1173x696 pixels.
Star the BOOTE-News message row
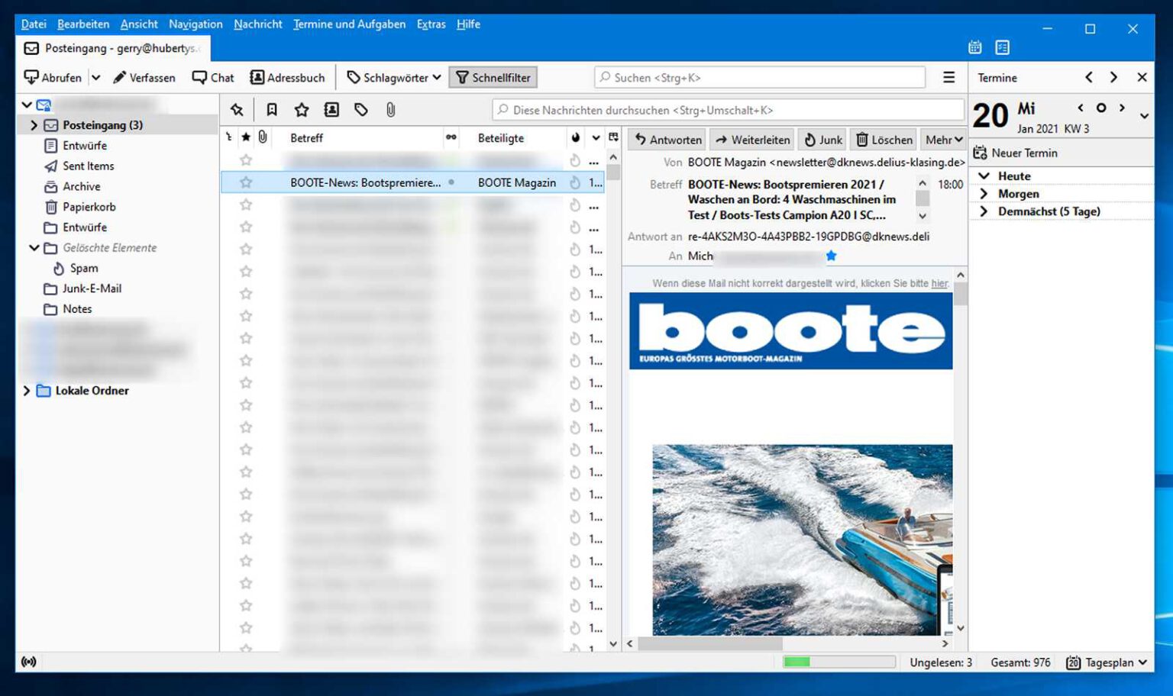point(246,182)
